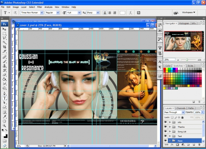Hide the Face layer group
Image resolution: width=206 pixels, height=149 pixels.
(165, 141)
